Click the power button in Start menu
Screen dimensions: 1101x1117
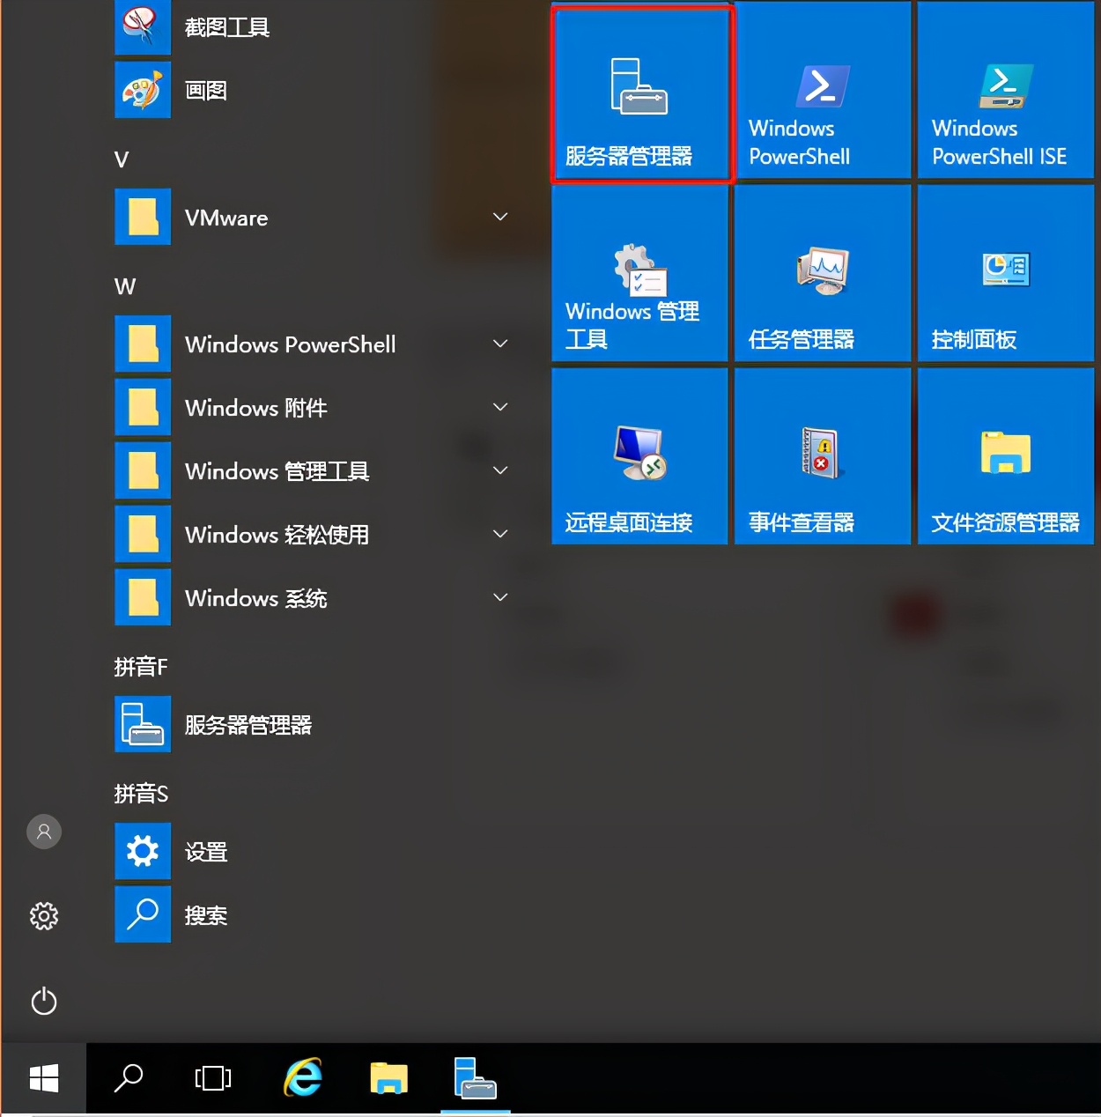pos(44,1002)
